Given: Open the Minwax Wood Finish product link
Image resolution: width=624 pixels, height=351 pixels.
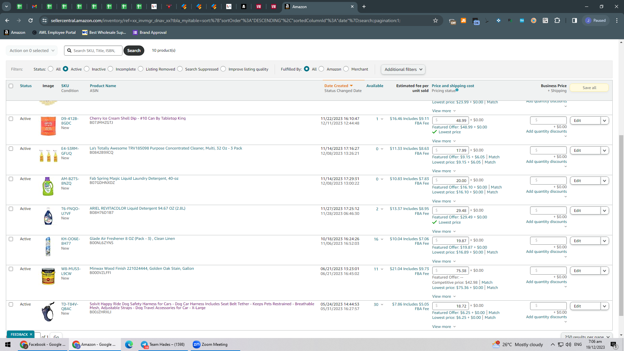Looking at the screenshot, I should [142, 268].
